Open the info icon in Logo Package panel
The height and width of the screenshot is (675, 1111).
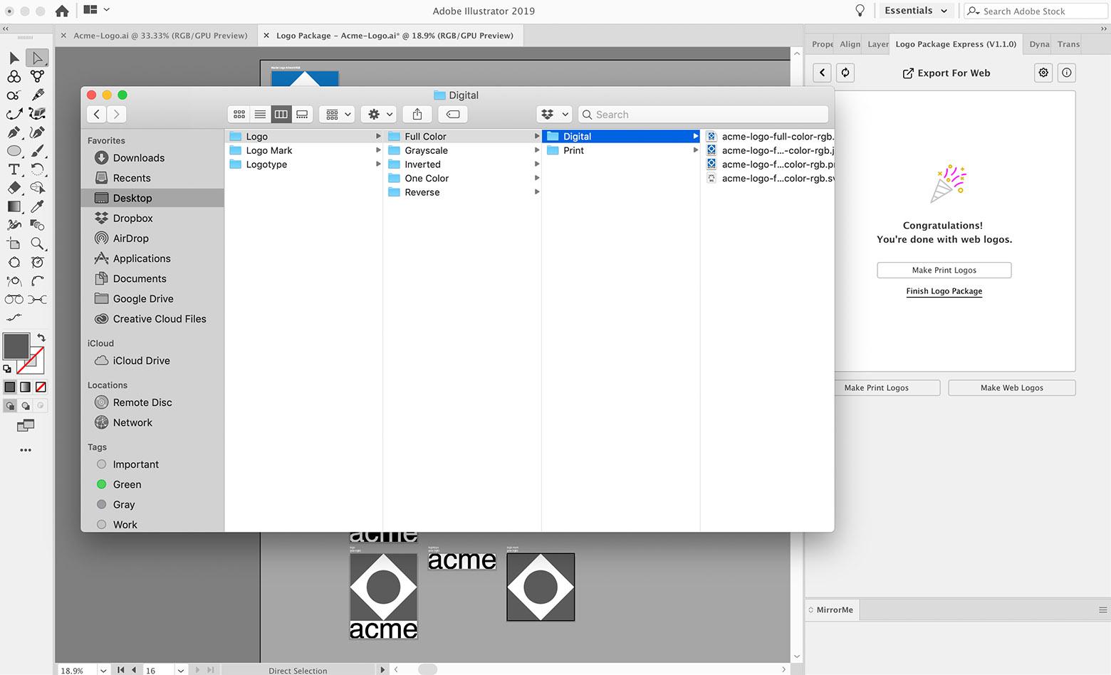click(1066, 73)
